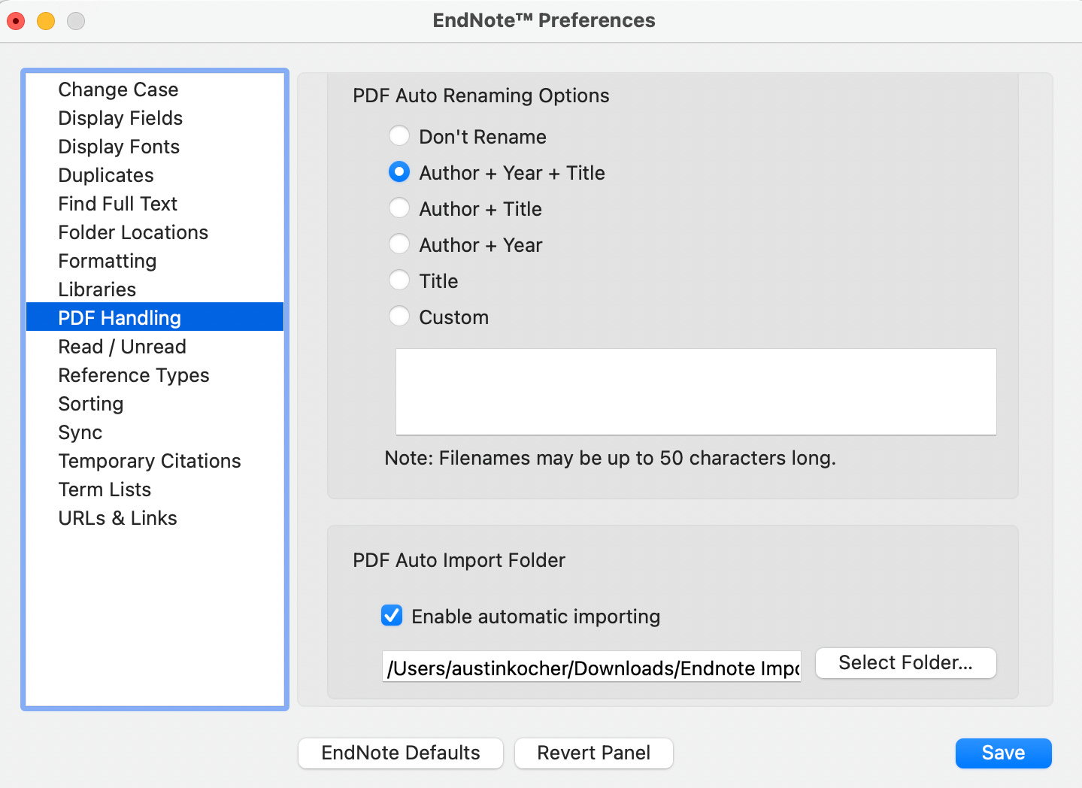Click the Select Folder... button
Viewport: 1082px width, 788px height.
[905, 663]
